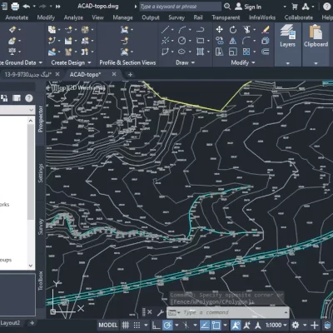The height and width of the screenshot is (333, 333).
Task: Click the Scale tool in Modify panel
Action: 233,52
